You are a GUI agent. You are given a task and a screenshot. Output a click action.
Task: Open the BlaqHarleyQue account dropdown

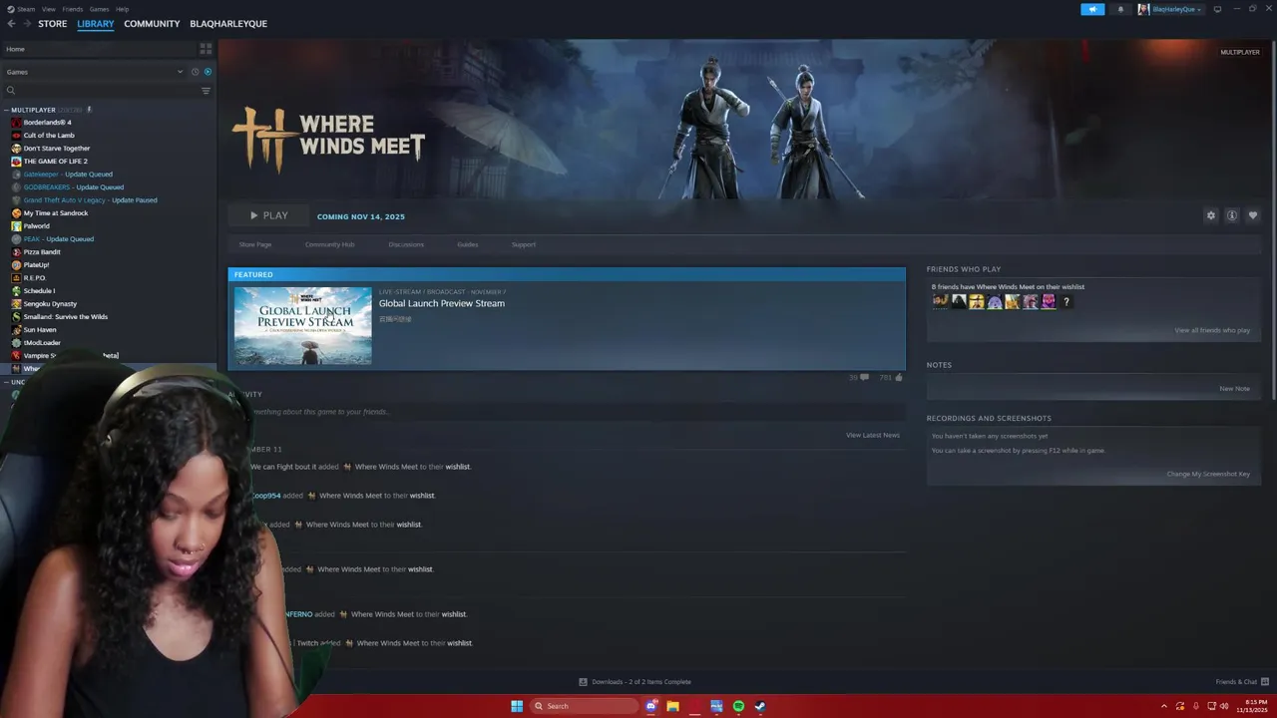click(1169, 9)
